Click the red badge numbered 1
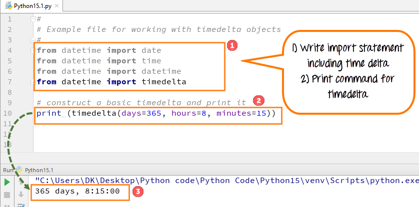 tap(231, 46)
